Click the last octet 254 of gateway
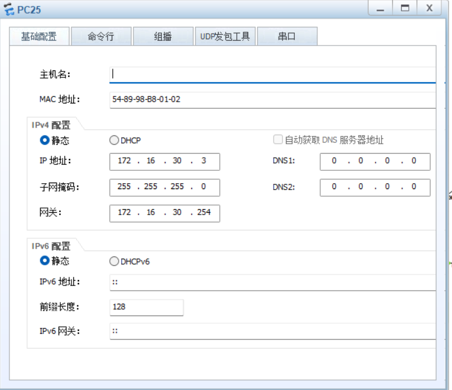Image resolution: width=452 pixels, height=390 pixels. pyautogui.click(x=204, y=213)
